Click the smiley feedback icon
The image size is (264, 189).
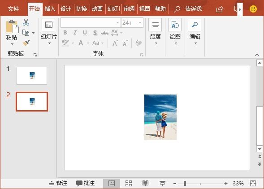pos(253,9)
